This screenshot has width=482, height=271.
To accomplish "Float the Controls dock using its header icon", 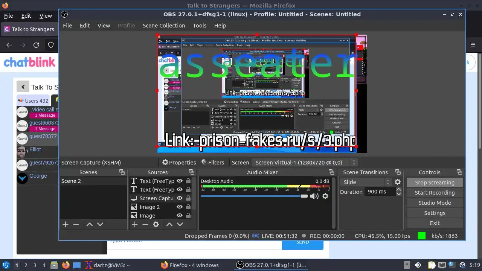I will tap(459, 172).
